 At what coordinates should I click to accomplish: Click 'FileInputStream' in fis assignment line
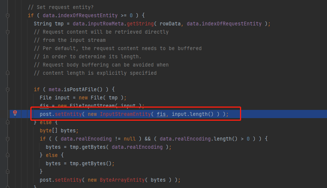(x=92, y=106)
